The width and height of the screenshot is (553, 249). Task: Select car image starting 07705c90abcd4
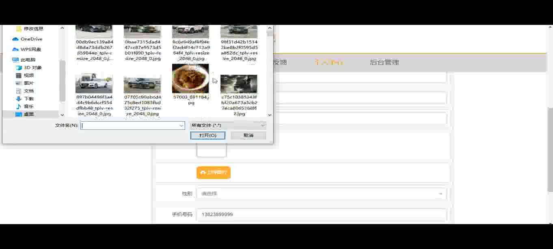coord(143,95)
